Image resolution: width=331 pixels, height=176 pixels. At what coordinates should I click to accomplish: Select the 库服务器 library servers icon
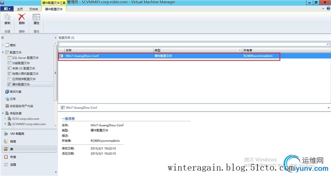click(x=7, y=113)
